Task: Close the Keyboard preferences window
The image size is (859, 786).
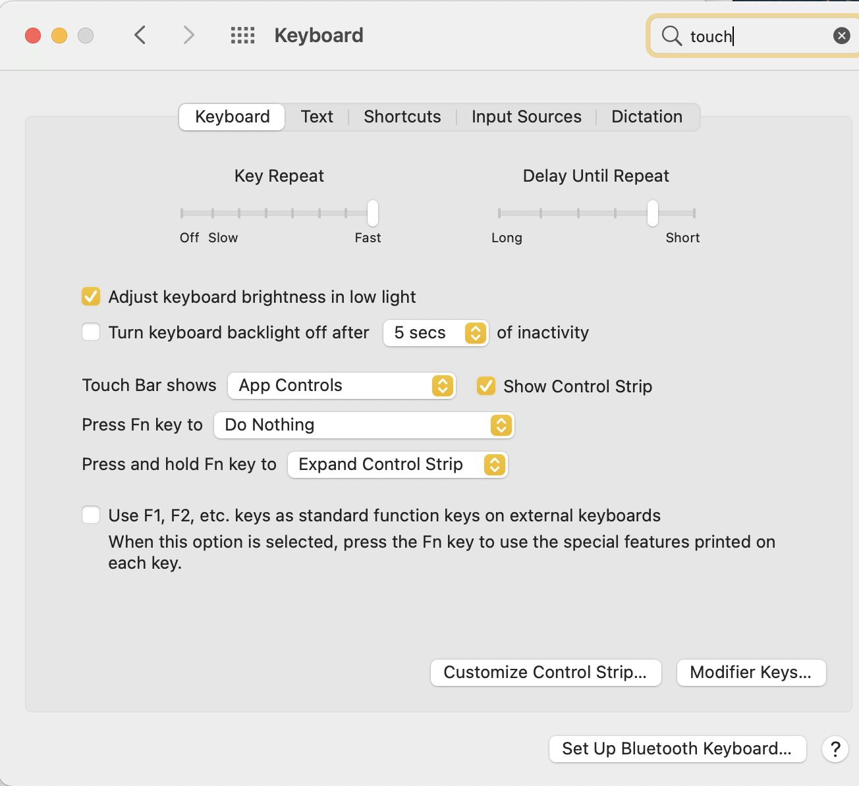Action: 33,36
